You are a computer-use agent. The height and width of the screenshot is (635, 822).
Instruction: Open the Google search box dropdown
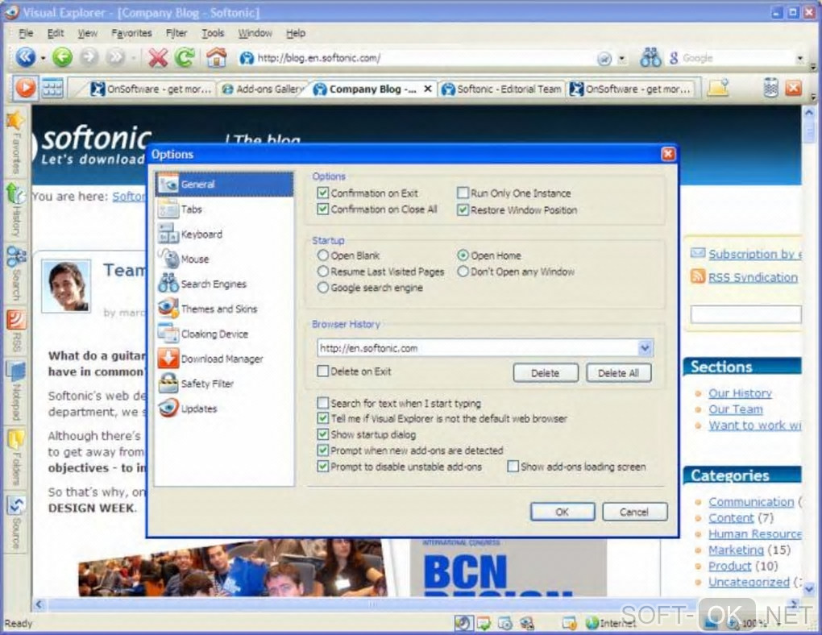coord(800,59)
